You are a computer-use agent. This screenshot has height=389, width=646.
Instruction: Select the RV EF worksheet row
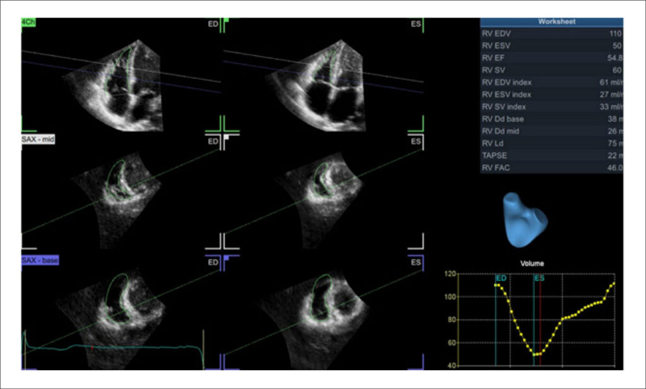coord(551,58)
